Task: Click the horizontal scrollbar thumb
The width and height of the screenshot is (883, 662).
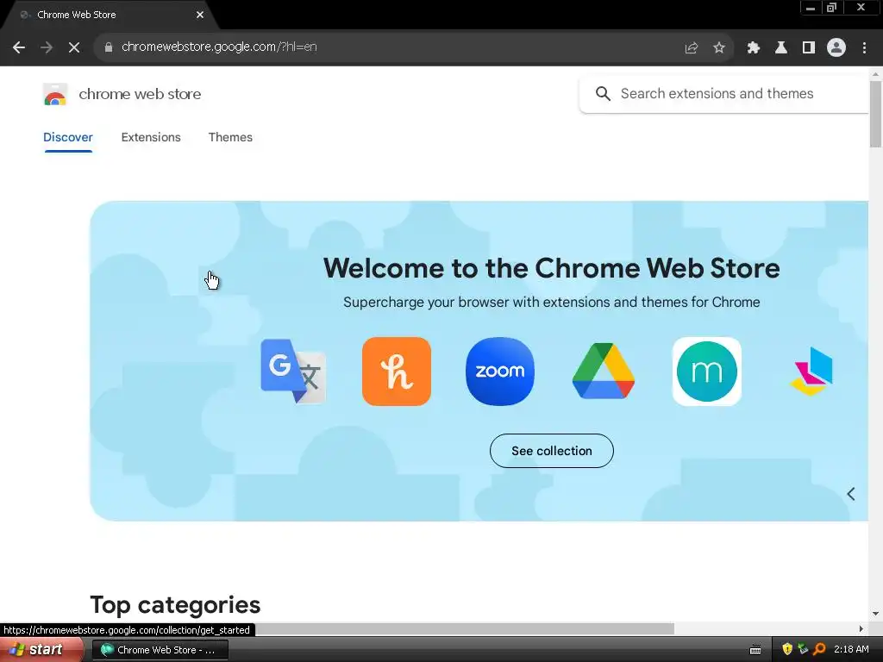Action: [465, 628]
